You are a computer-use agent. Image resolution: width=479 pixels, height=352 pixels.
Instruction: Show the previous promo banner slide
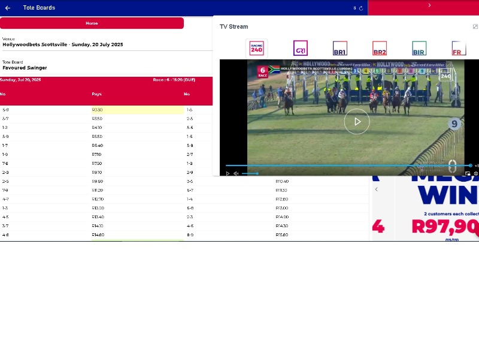[x=376, y=189]
